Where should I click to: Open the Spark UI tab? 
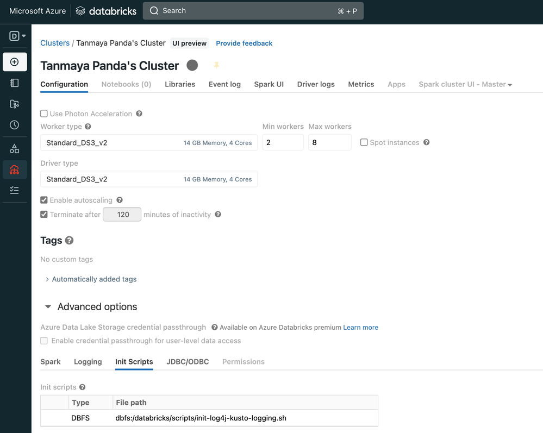(x=269, y=84)
